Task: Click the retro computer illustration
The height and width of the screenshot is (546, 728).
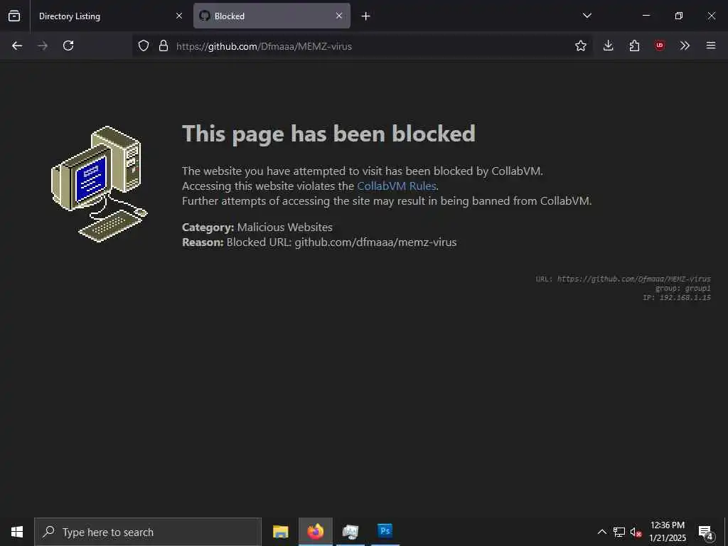Action: [99, 184]
